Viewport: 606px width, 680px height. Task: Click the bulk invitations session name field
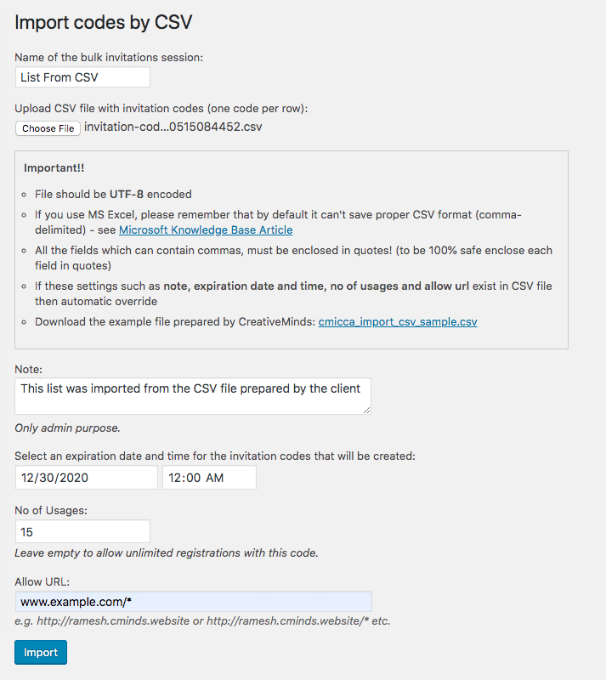(82, 77)
